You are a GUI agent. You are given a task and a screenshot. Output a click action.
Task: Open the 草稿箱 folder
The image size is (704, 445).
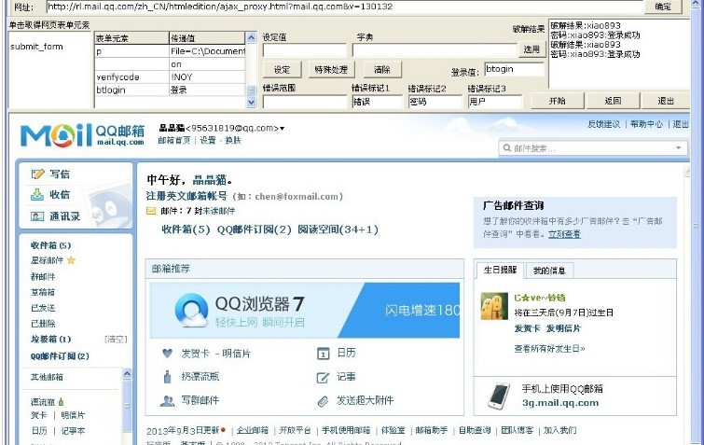[43, 292]
